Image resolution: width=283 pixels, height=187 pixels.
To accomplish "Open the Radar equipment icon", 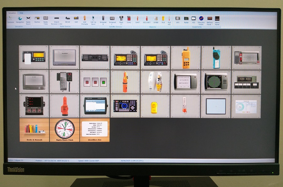I will click(x=186, y=19).
